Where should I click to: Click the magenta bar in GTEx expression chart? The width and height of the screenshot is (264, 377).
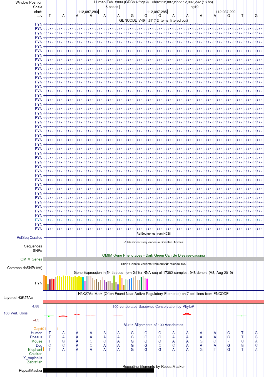pos(147,284)
